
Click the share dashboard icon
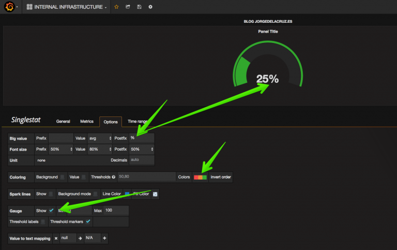pos(128,7)
